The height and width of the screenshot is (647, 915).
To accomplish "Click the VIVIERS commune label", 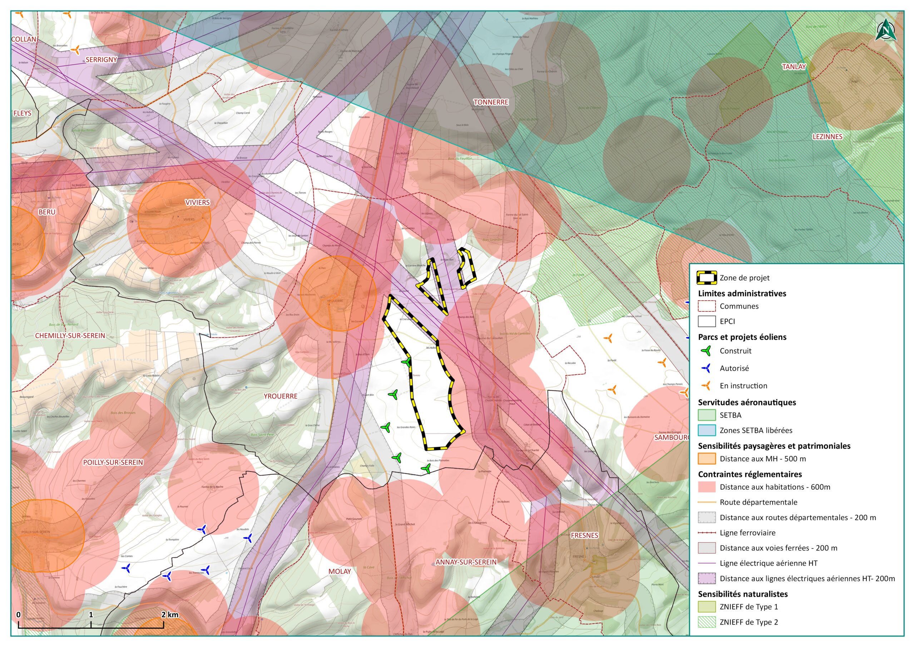I will coord(197,203).
